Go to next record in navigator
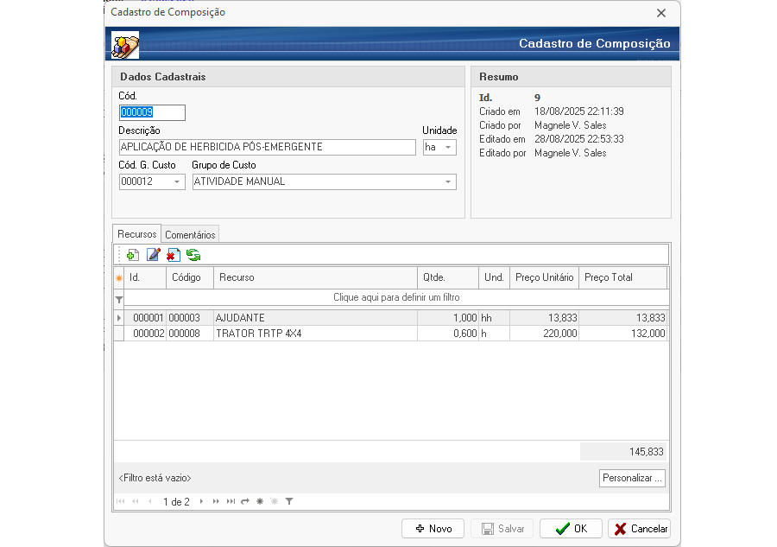 pyautogui.click(x=201, y=501)
